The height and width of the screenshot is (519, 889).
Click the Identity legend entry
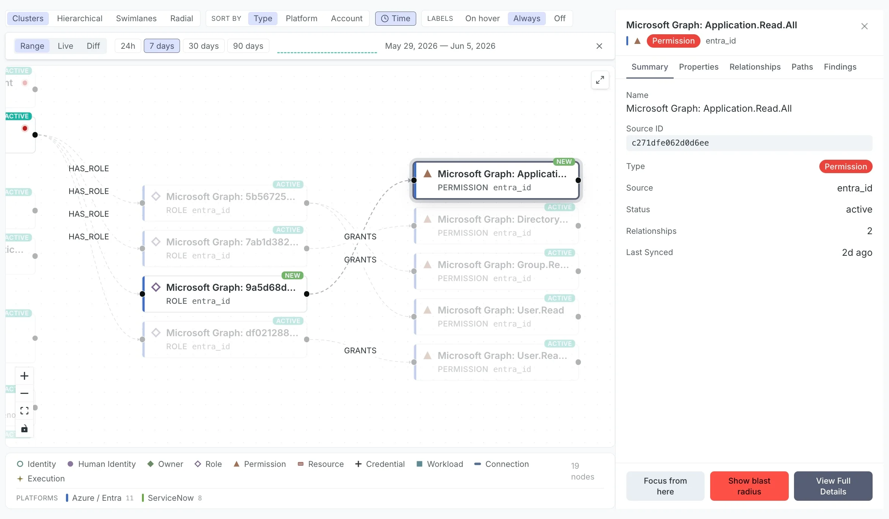[x=36, y=464]
